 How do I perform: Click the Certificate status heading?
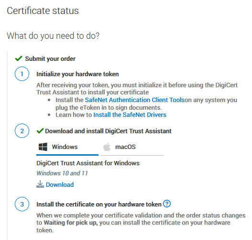[x=43, y=11]
